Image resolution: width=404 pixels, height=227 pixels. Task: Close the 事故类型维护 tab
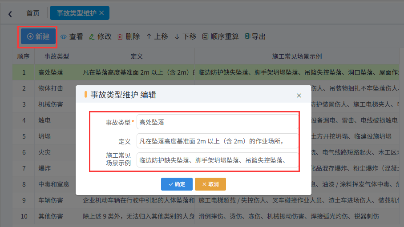[102, 13]
